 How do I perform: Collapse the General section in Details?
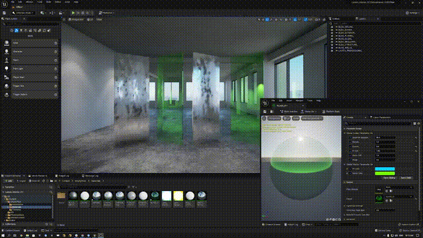tap(345, 182)
